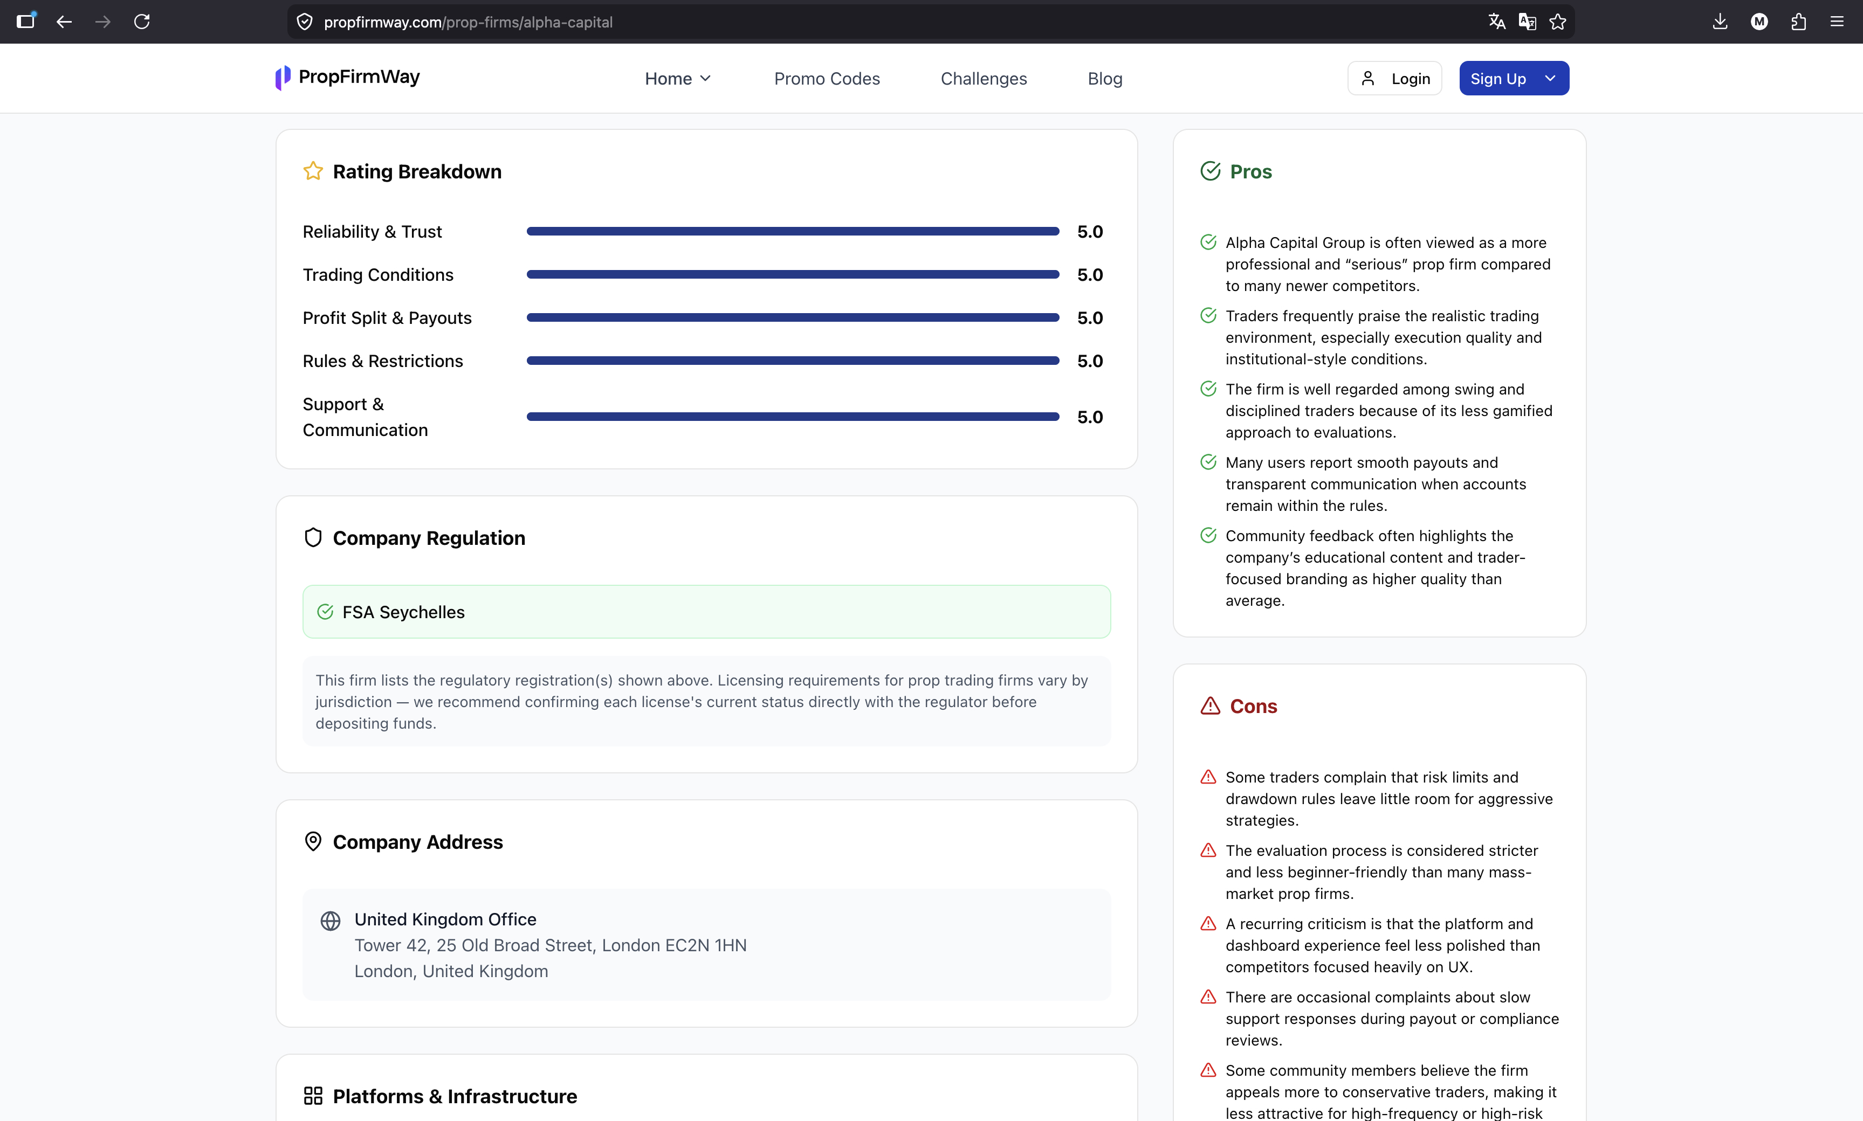1863x1121 pixels.
Task: Click 'The firm is well regarded' pros item
Action: point(1389,411)
